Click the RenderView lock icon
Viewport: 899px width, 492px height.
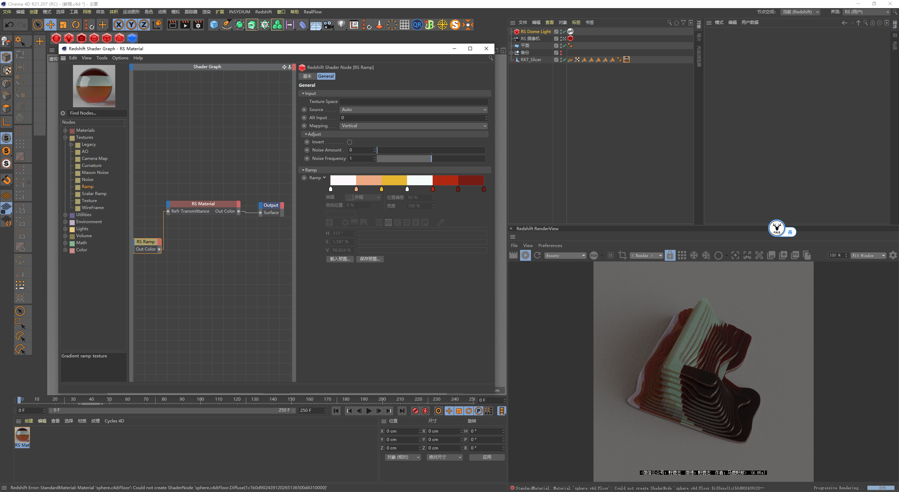670,255
